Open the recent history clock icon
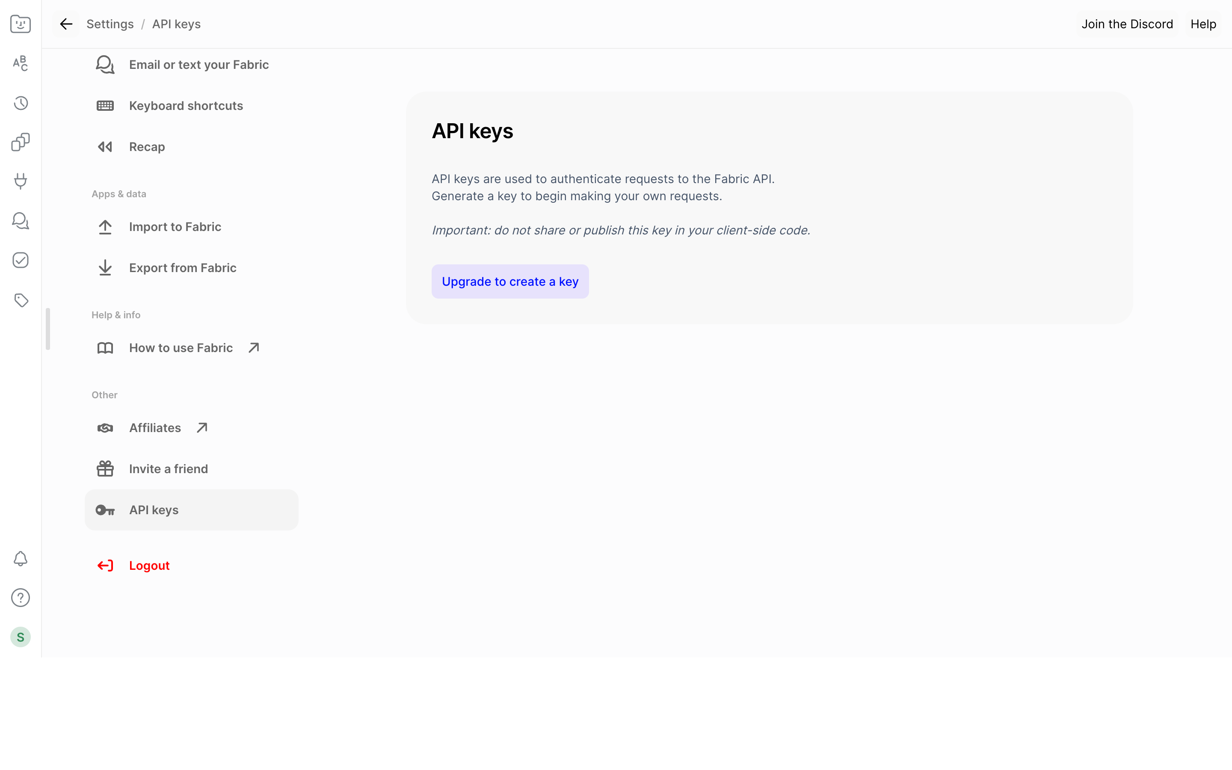This screenshot has width=1232, height=770. click(x=21, y=103)
